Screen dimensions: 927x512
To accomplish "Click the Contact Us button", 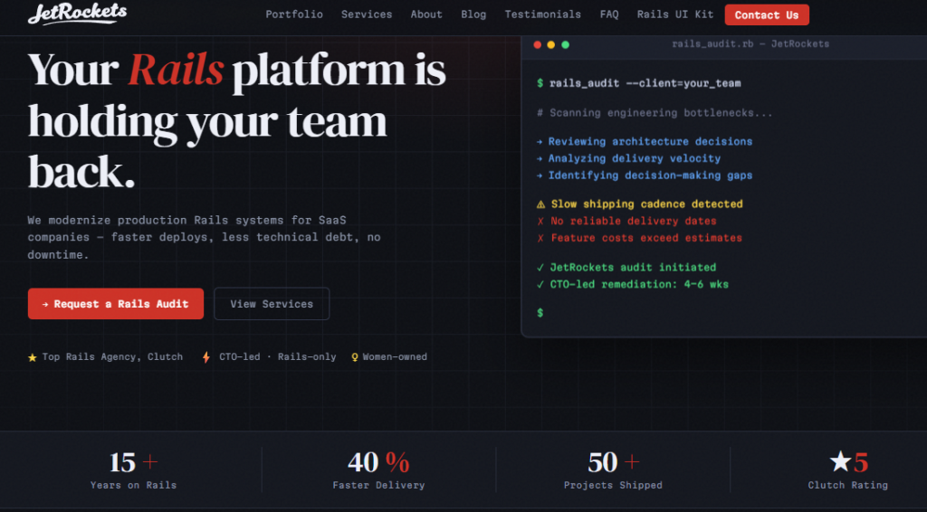I will [x=767, y=15].
